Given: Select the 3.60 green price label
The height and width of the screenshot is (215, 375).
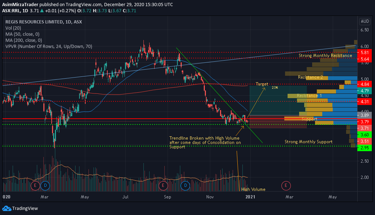Looking at the screenshot, I should (x=365, y=135).
